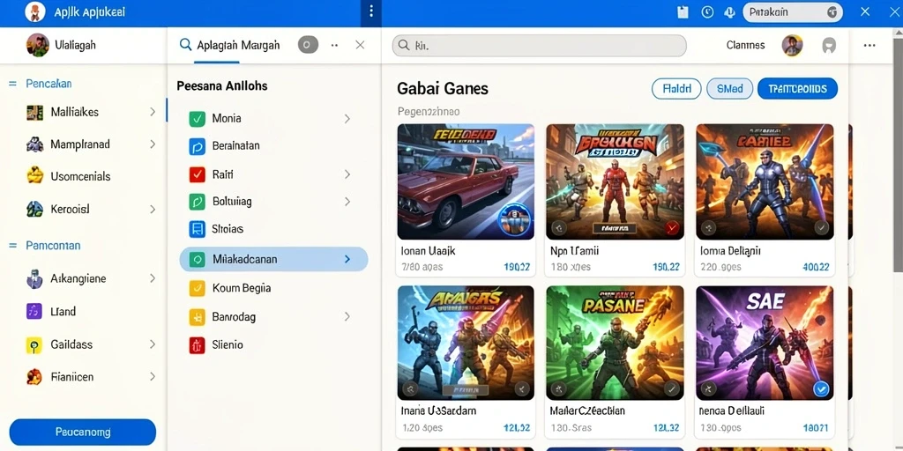Toggle the green Monia checkbox
The width and height of the screenshot is (903, 451).
[x=197, y=119]
